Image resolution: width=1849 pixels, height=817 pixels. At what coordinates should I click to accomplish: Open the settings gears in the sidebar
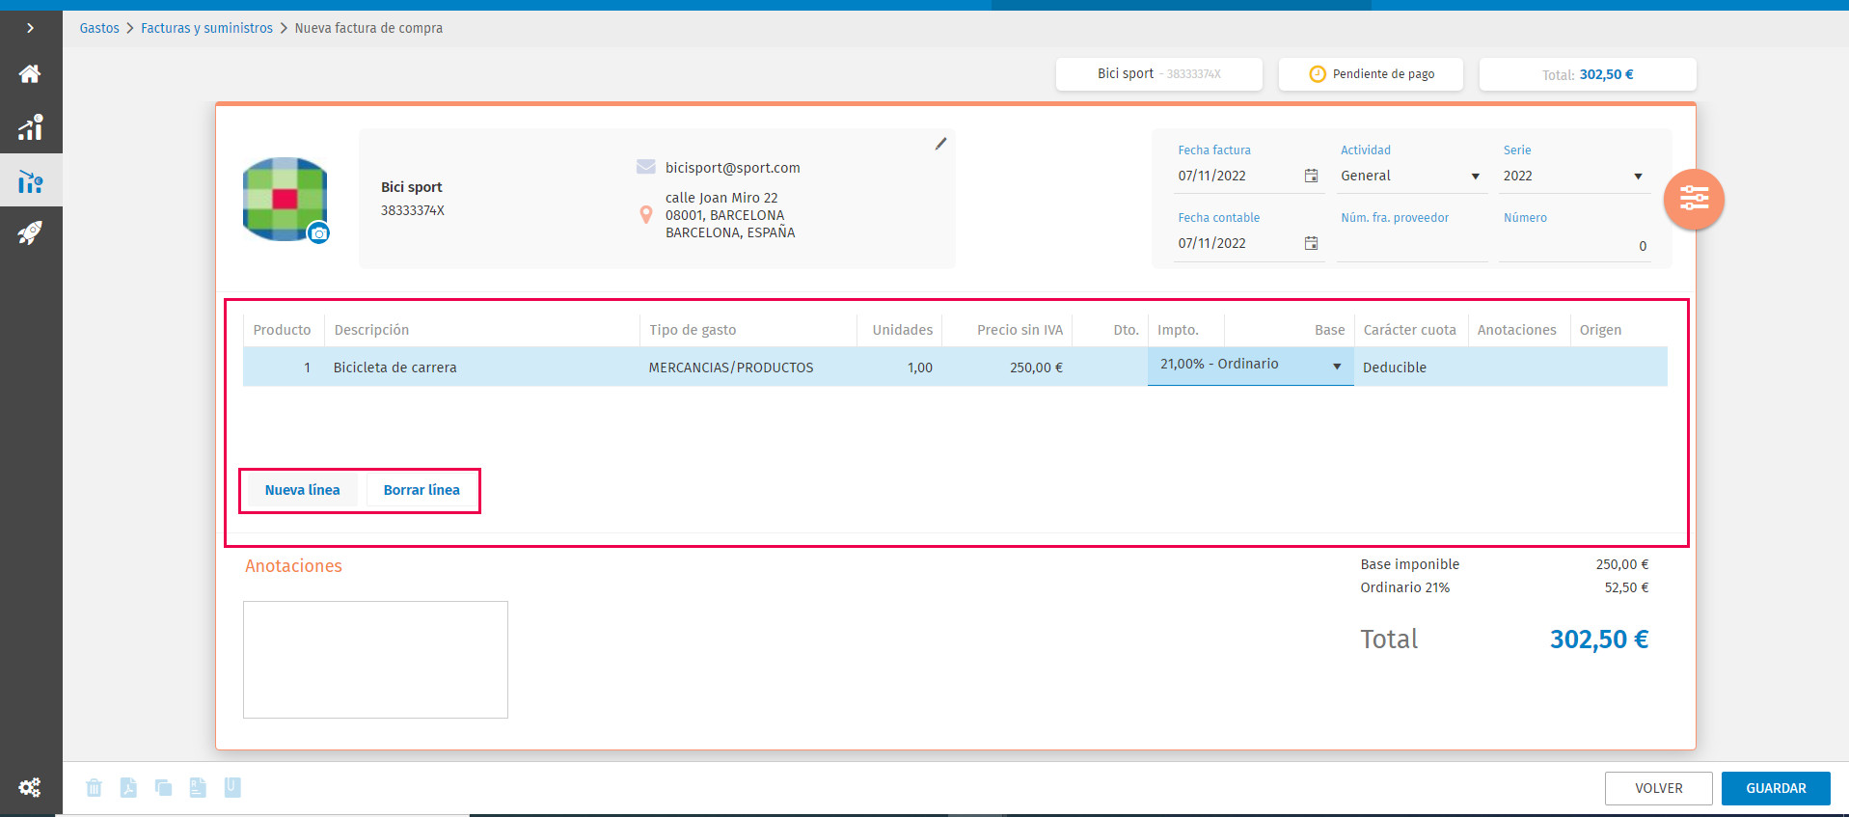(30, 787)
